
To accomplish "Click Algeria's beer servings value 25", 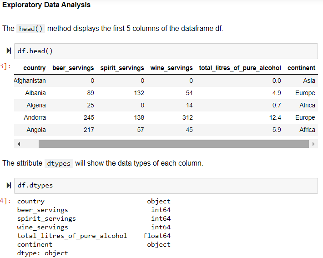I will 91,105.
